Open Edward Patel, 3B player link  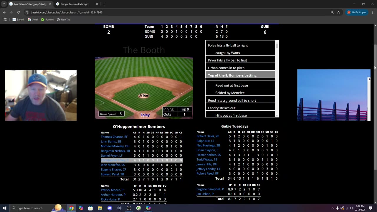[113, 174]
